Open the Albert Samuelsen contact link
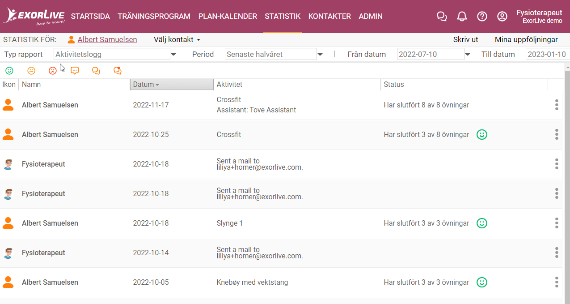The image size is (570, 304). coord(107,40)
